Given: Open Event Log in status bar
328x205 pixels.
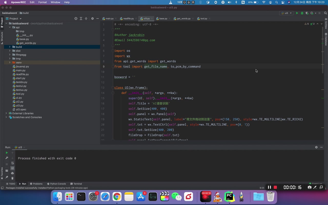Looking at the screenshot, I should [316, 184].
